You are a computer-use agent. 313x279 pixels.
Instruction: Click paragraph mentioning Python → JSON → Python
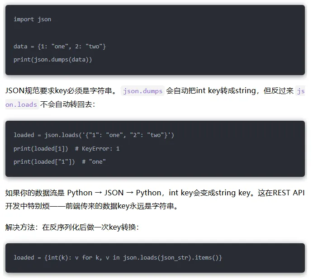point(155,199)
